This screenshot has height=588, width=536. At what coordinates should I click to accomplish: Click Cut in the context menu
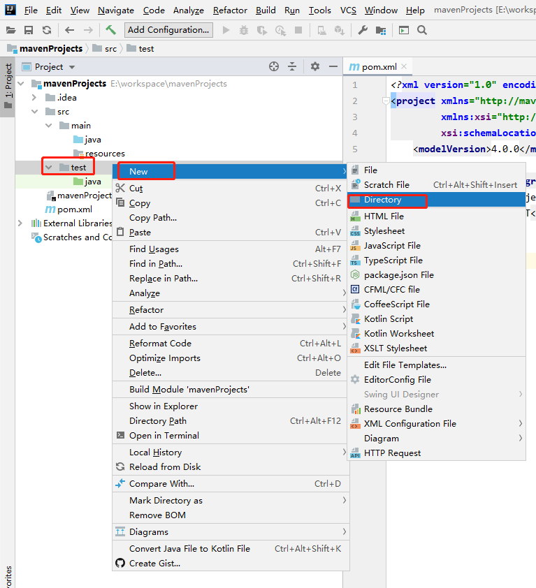pyautogui.click(x=231, y=189)
